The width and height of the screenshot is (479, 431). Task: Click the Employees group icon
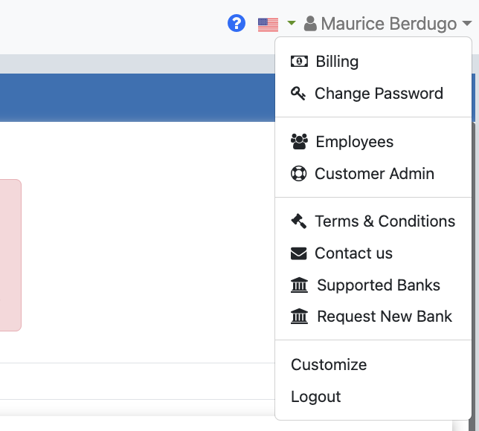(x=299, y=142)
